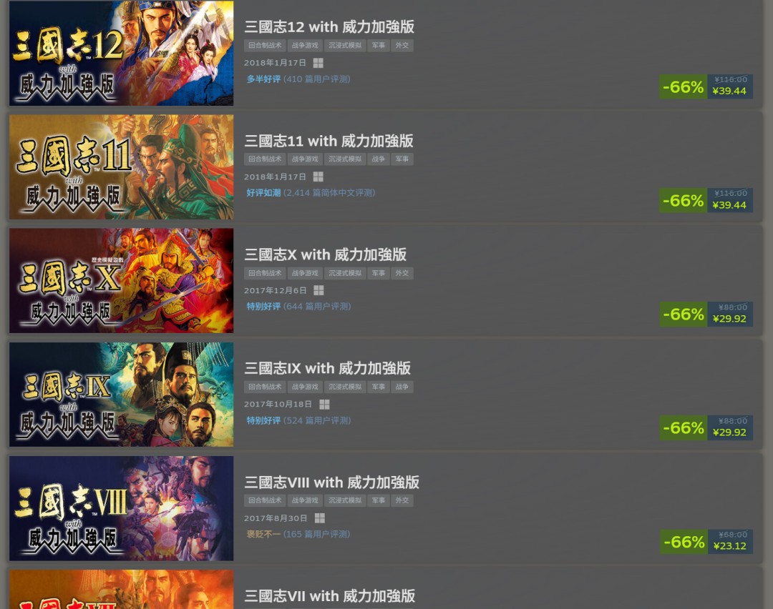Open 三國志X game cover thumbnail
The image size is (773, 609).
[x=121, y=281]
